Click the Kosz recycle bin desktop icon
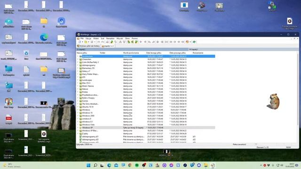Screen dimensions: 301x169 tap(26, 55)
